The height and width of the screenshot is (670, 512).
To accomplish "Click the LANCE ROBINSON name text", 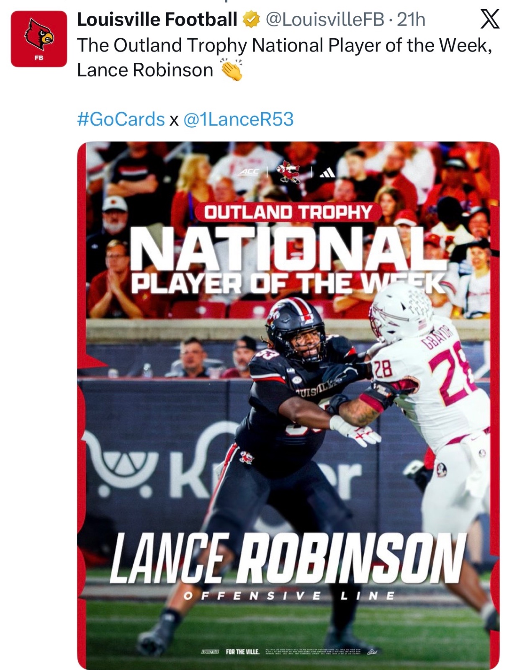I will click(288, 559).
